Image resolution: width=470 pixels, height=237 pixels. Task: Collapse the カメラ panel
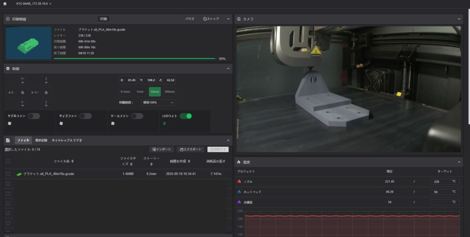point(460,19)
